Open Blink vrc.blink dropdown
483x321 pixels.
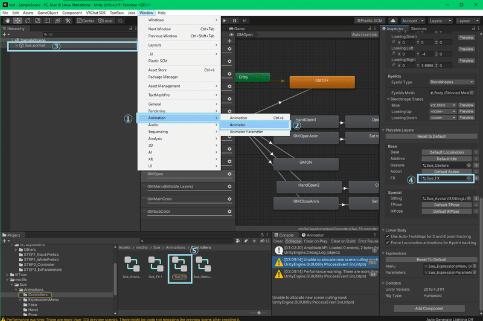tap(443, 105)
